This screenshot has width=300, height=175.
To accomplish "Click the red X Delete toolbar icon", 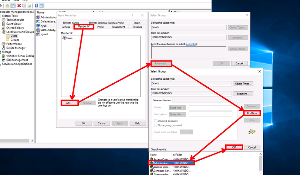I will (x=19, y=6).
